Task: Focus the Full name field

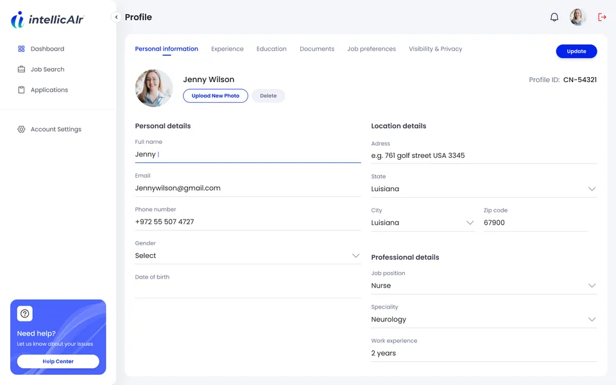Action: (x=248, y=155)
